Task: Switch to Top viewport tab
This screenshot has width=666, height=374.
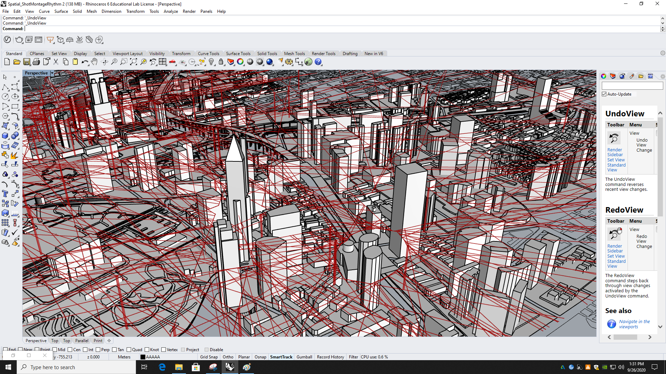Action: [x=54, y=341]
